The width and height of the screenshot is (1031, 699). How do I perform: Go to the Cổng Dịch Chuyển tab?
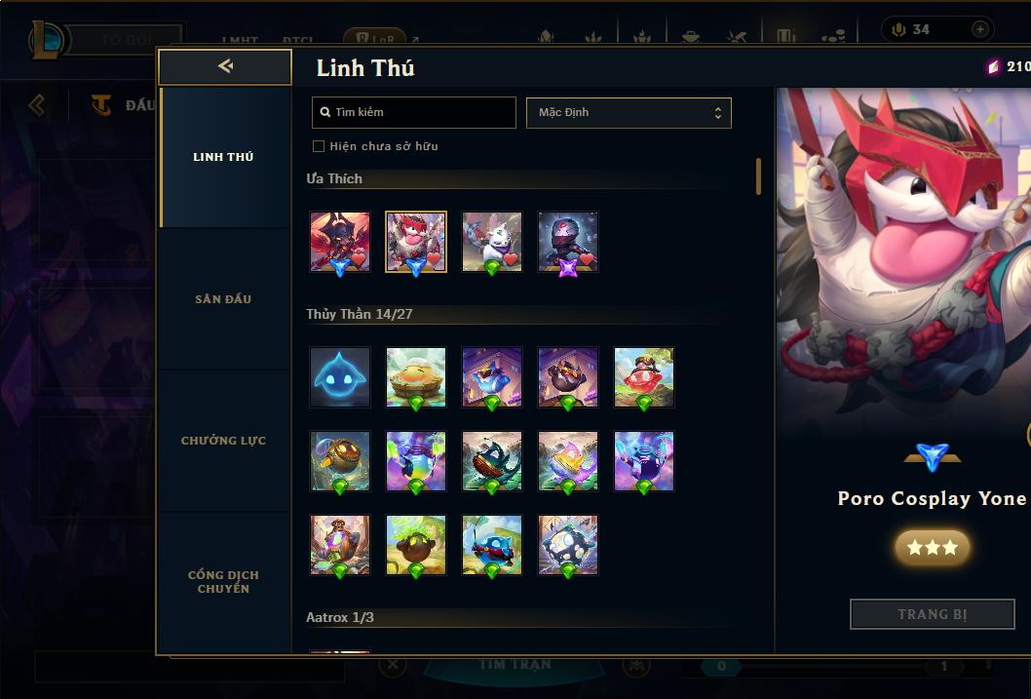point(223,581)
